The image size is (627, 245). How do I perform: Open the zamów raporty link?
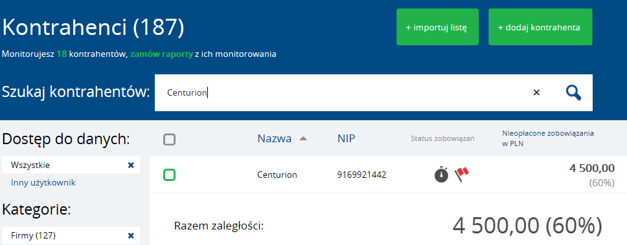point(161,54)
